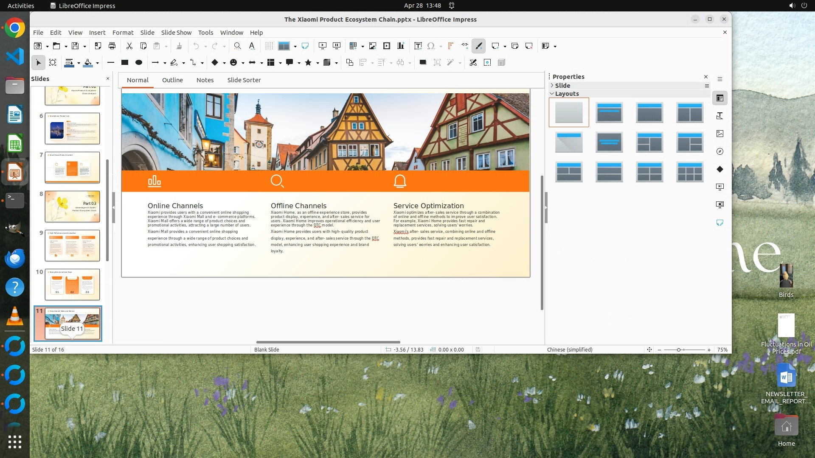Click the Insert Table icon

tap(353, 46)
